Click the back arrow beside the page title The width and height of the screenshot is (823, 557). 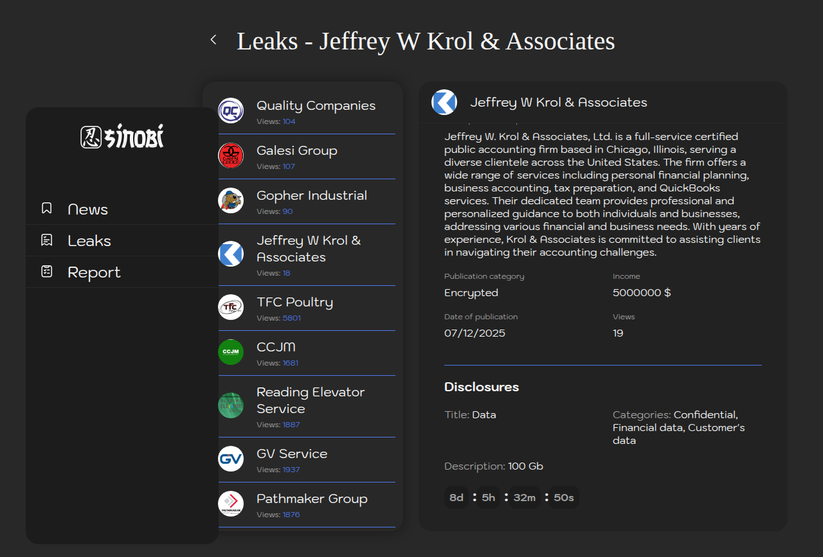point(213,40)
